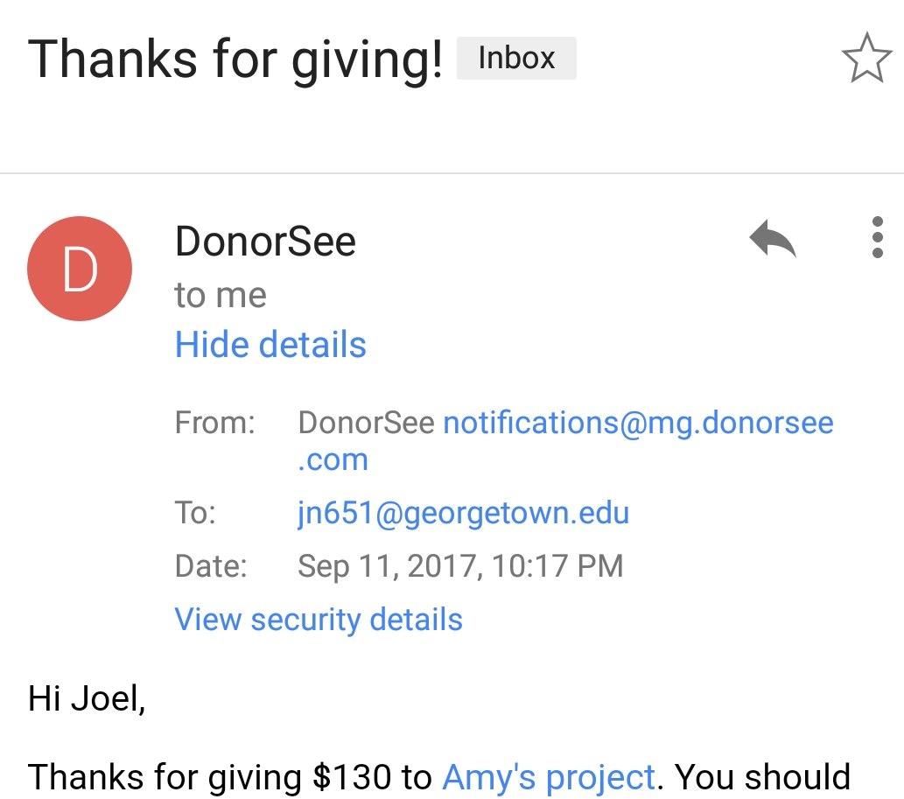
Task: Collapse header with Hide details
Action: click(270, 344)
